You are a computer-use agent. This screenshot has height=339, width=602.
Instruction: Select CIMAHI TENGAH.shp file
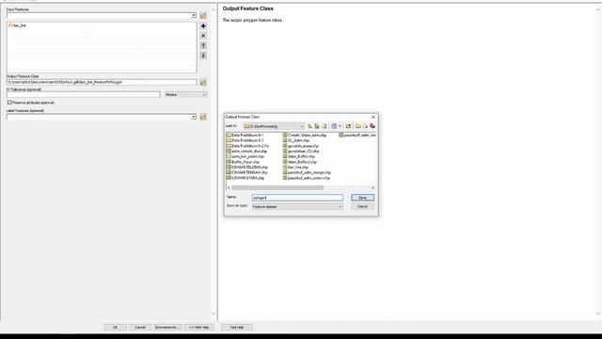[x=246, y=173]
